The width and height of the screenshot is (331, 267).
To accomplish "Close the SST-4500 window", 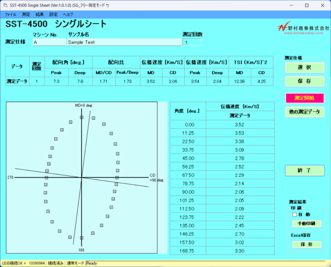I will pos(322,5).
